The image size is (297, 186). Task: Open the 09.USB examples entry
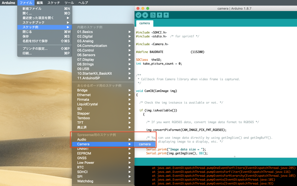point(103,69)
